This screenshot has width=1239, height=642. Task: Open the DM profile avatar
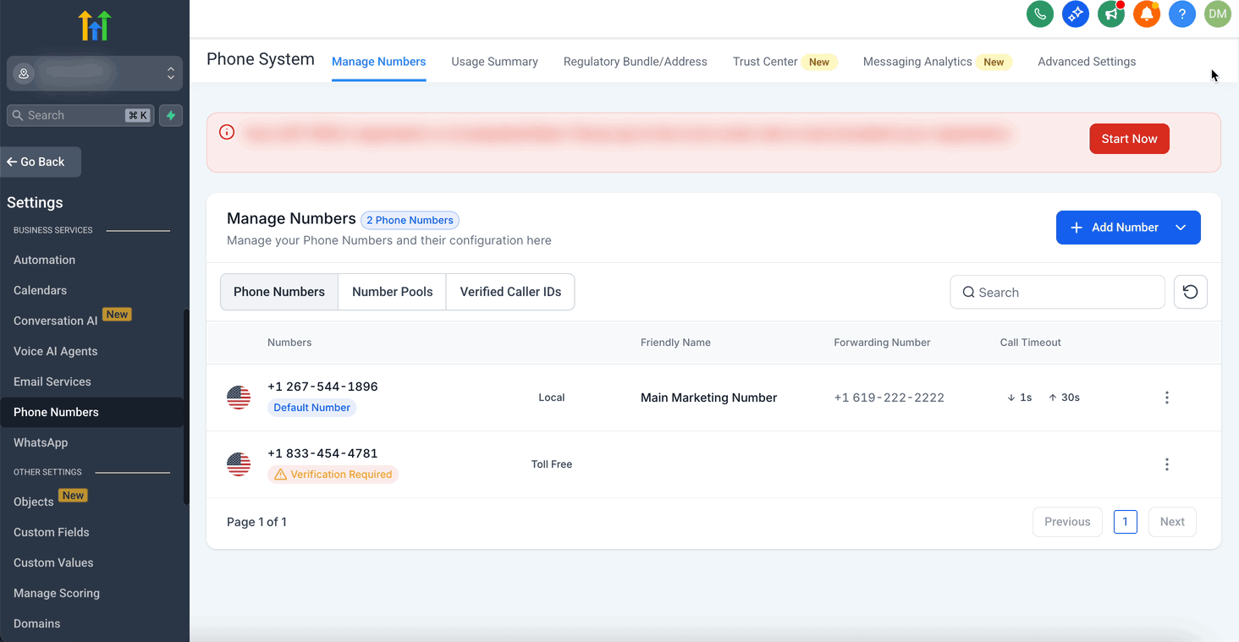(x=1218, y=14)
